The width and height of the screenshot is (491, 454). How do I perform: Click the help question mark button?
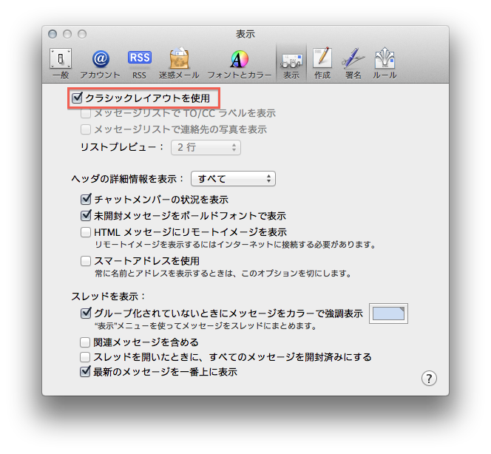pyautogui.click(x=429, y=379)
